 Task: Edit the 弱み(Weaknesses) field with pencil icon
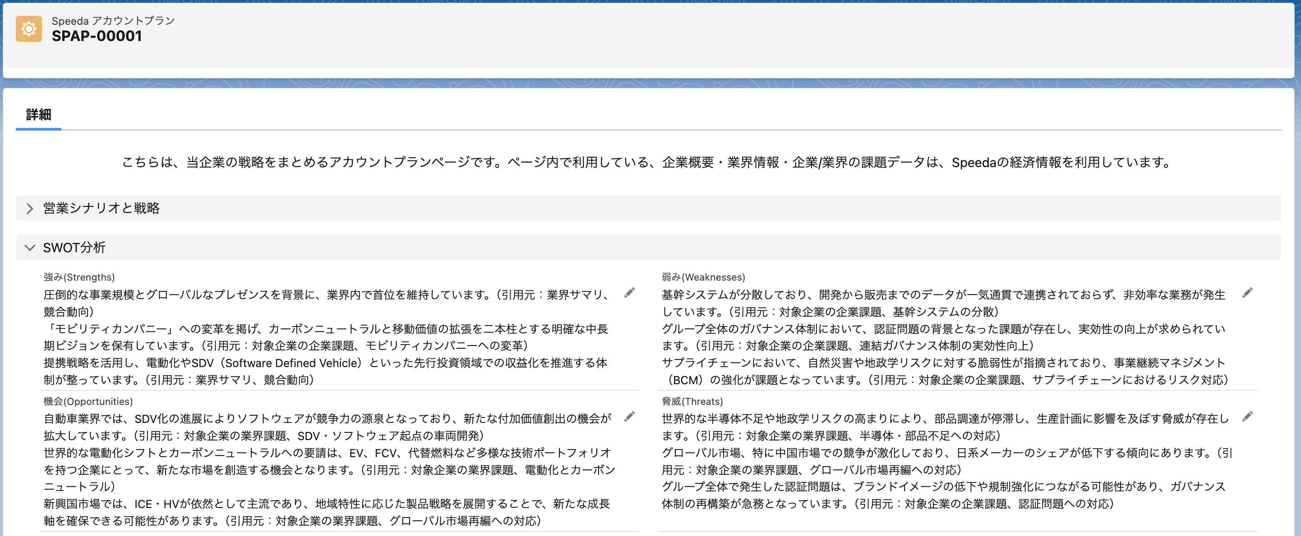point(1247,293)
